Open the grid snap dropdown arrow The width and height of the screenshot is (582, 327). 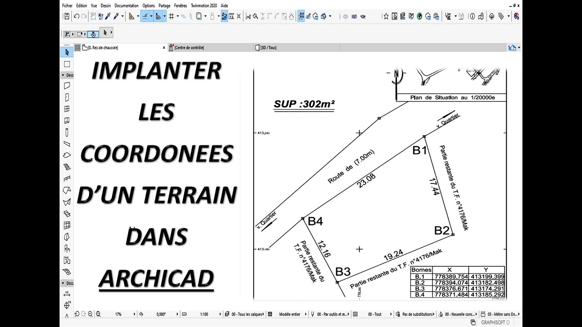pyautogui.click(x=178, y=17)
